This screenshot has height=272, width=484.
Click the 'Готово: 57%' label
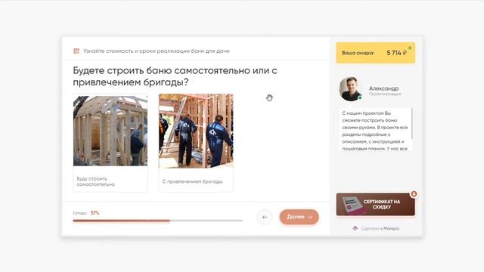point(86,213)
